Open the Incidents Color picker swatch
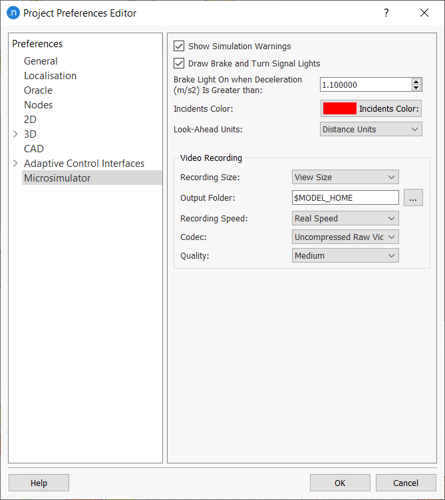 pyautogui.click(x=371, y=109)
